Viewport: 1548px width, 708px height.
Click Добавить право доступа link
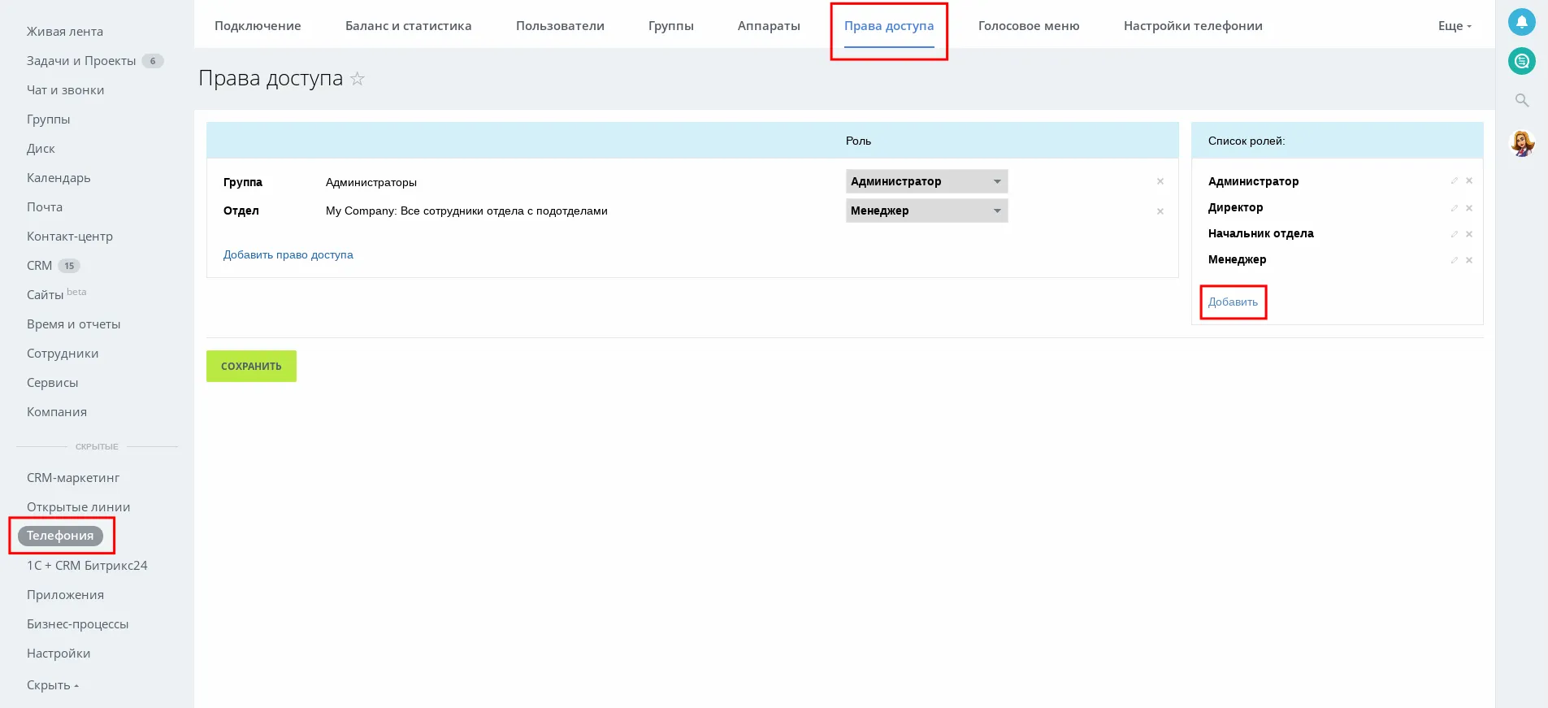[x=288, y=254]
